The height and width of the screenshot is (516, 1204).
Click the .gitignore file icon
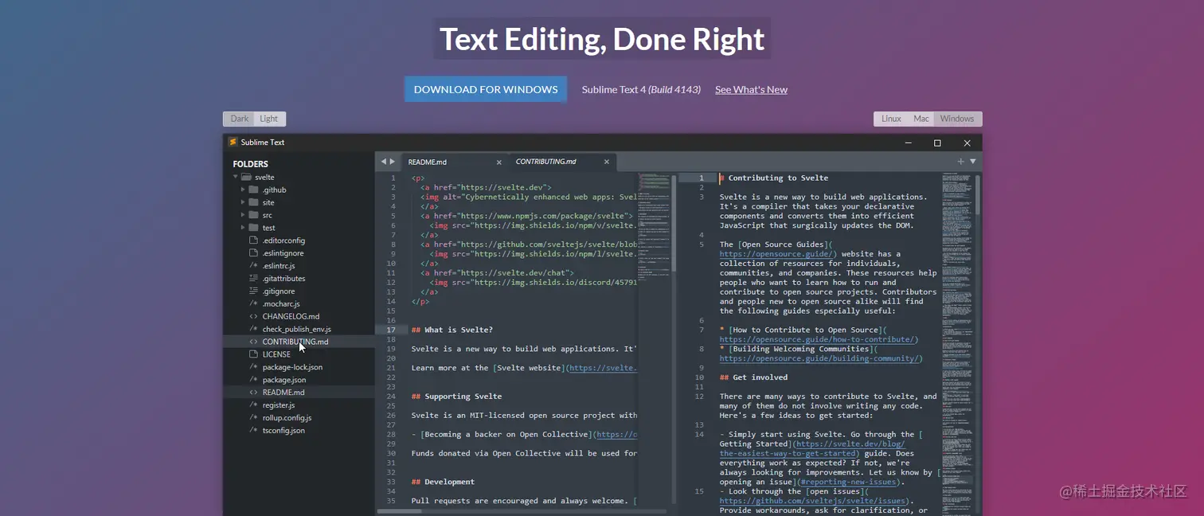tap(253, 291)
